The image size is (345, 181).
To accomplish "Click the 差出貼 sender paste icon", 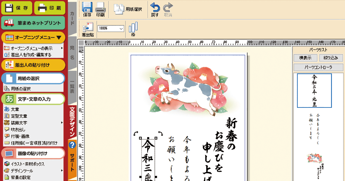I will pyautogui.click(x=87, y=30).
